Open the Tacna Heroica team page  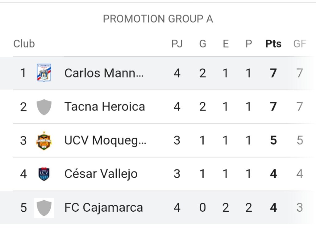coord(105,106)
